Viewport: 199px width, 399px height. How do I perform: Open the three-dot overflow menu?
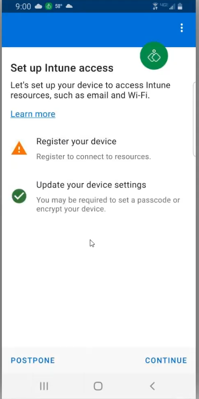pos(182,28)
